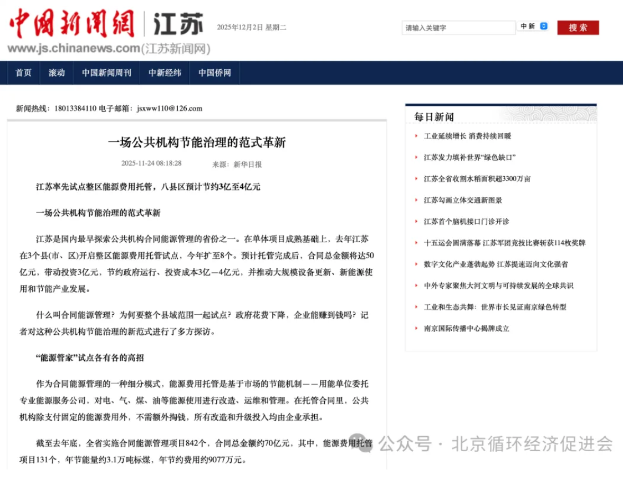Click the subheading "能源管家"试点各有各的高招
Screen dimensions: 623x480
coord(90,358)
